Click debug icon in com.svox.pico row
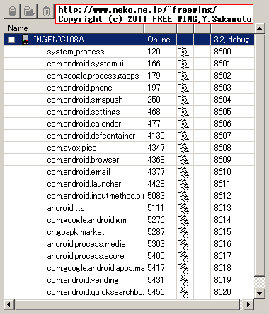This screenshot has width=269, height=314. pyautogui.click(x=184, y=148)
